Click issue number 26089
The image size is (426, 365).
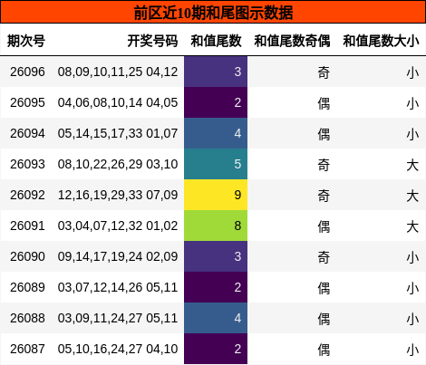click(x=27, y=287)
